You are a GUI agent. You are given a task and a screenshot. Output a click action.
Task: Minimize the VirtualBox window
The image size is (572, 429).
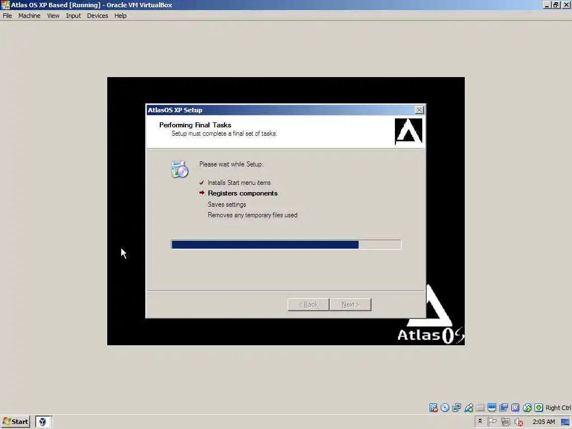click(547, 4)
